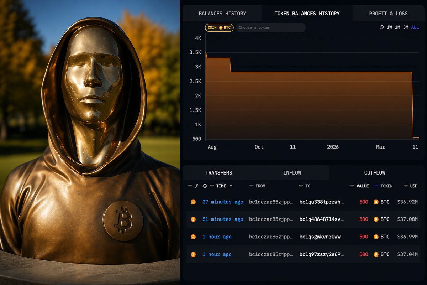The height and width of the screenshot is (285, 427).
Task: Click the clock icon beside 1W
Action: [x=382, y=27]
